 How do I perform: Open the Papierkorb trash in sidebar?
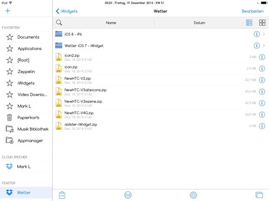click(28, 118)
